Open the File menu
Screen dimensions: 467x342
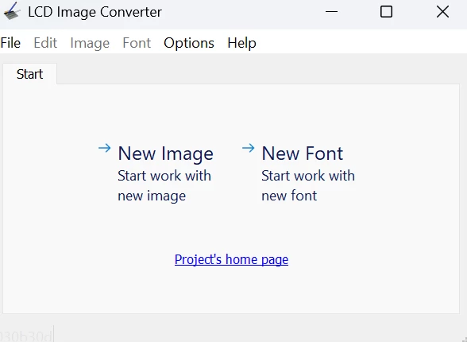point(10,43)
